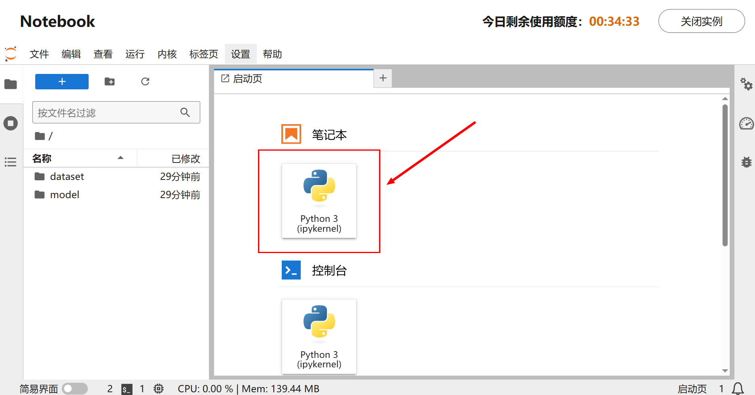Screen dimensions: 755x395
Task: Open the 文件 menu
Action: 39,54
